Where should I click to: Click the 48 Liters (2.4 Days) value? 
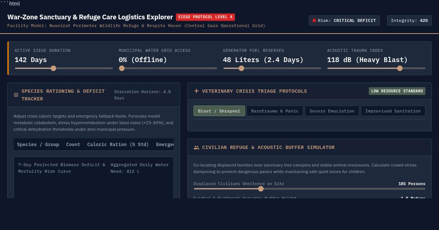click(x=263, y=60)
